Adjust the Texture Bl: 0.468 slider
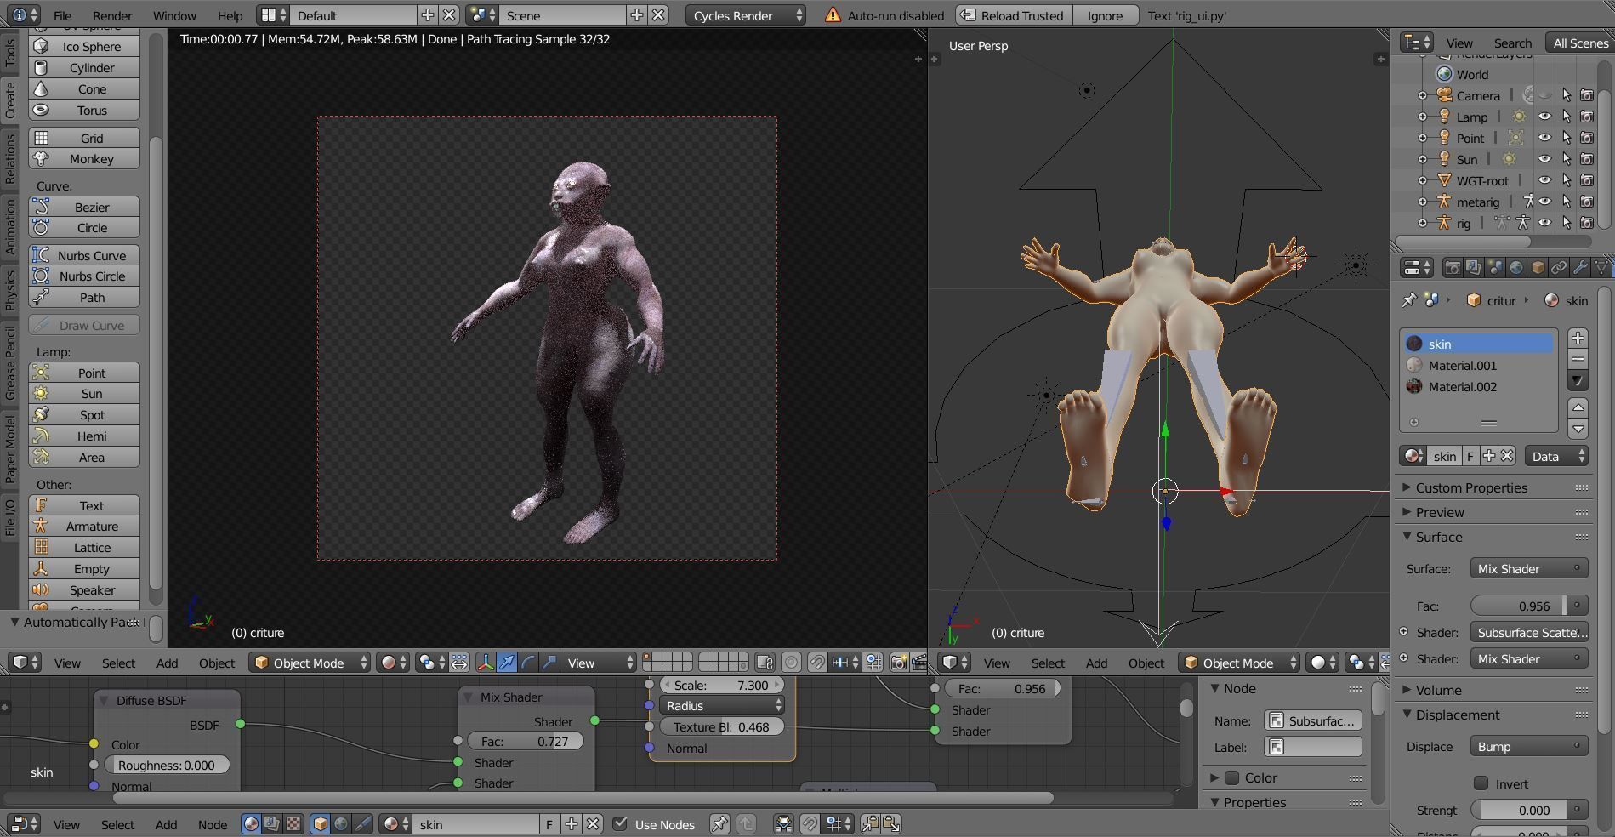 click(x=720, y=727)
